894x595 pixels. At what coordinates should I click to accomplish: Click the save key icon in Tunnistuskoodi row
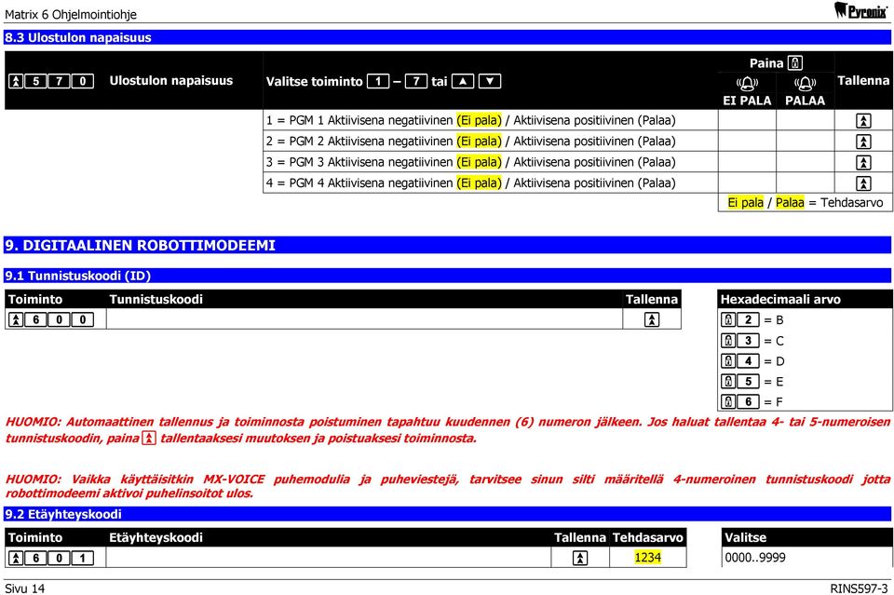[652, 319]
